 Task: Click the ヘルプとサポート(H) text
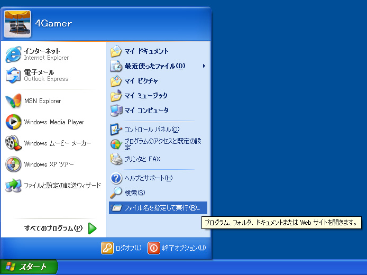149,178
